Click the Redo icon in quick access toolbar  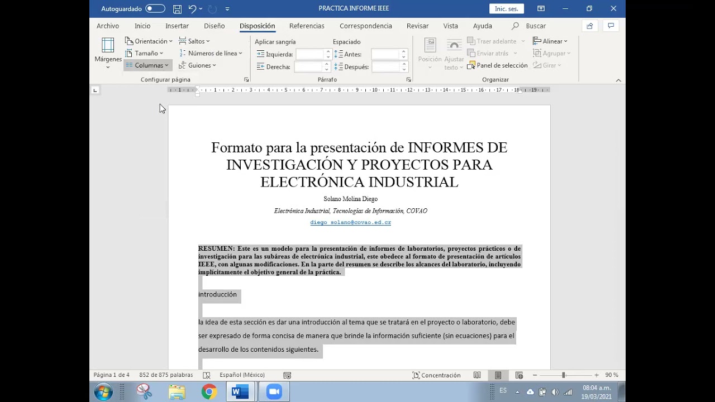pyautogui.click(x=212, y=8)
